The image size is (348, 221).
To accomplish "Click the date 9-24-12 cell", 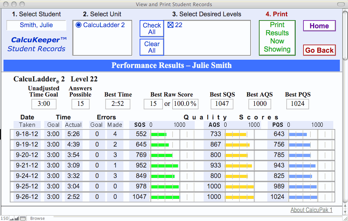I will pos(27,176).
